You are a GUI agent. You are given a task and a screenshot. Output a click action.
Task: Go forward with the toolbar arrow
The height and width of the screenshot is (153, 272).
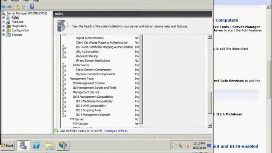(x=9, y=7)
